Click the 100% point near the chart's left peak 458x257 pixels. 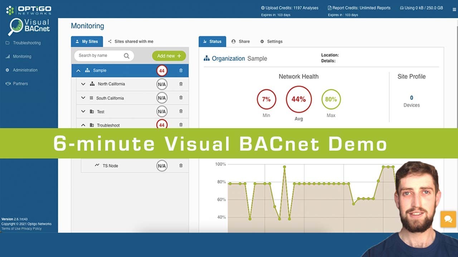pyautogui.click(x=284, y=167)
